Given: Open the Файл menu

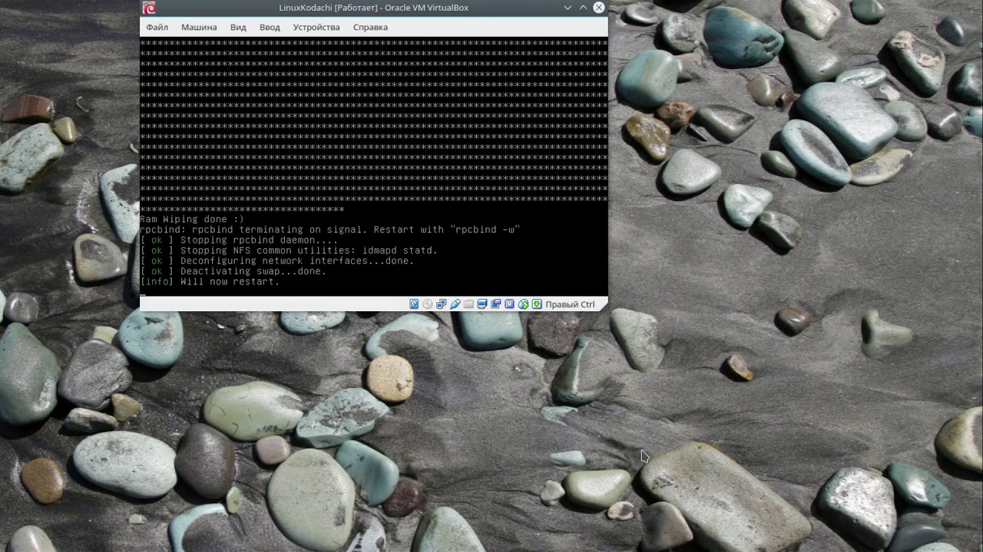Looking at the screenshot, I should (x=157, y=27).
